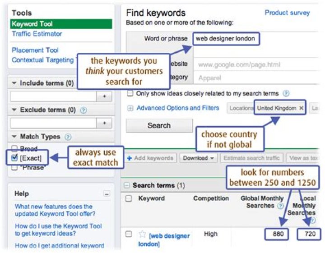Open the Product survey link
The width and height of the screenshot is (325, 253).
[x=287, y=13]
